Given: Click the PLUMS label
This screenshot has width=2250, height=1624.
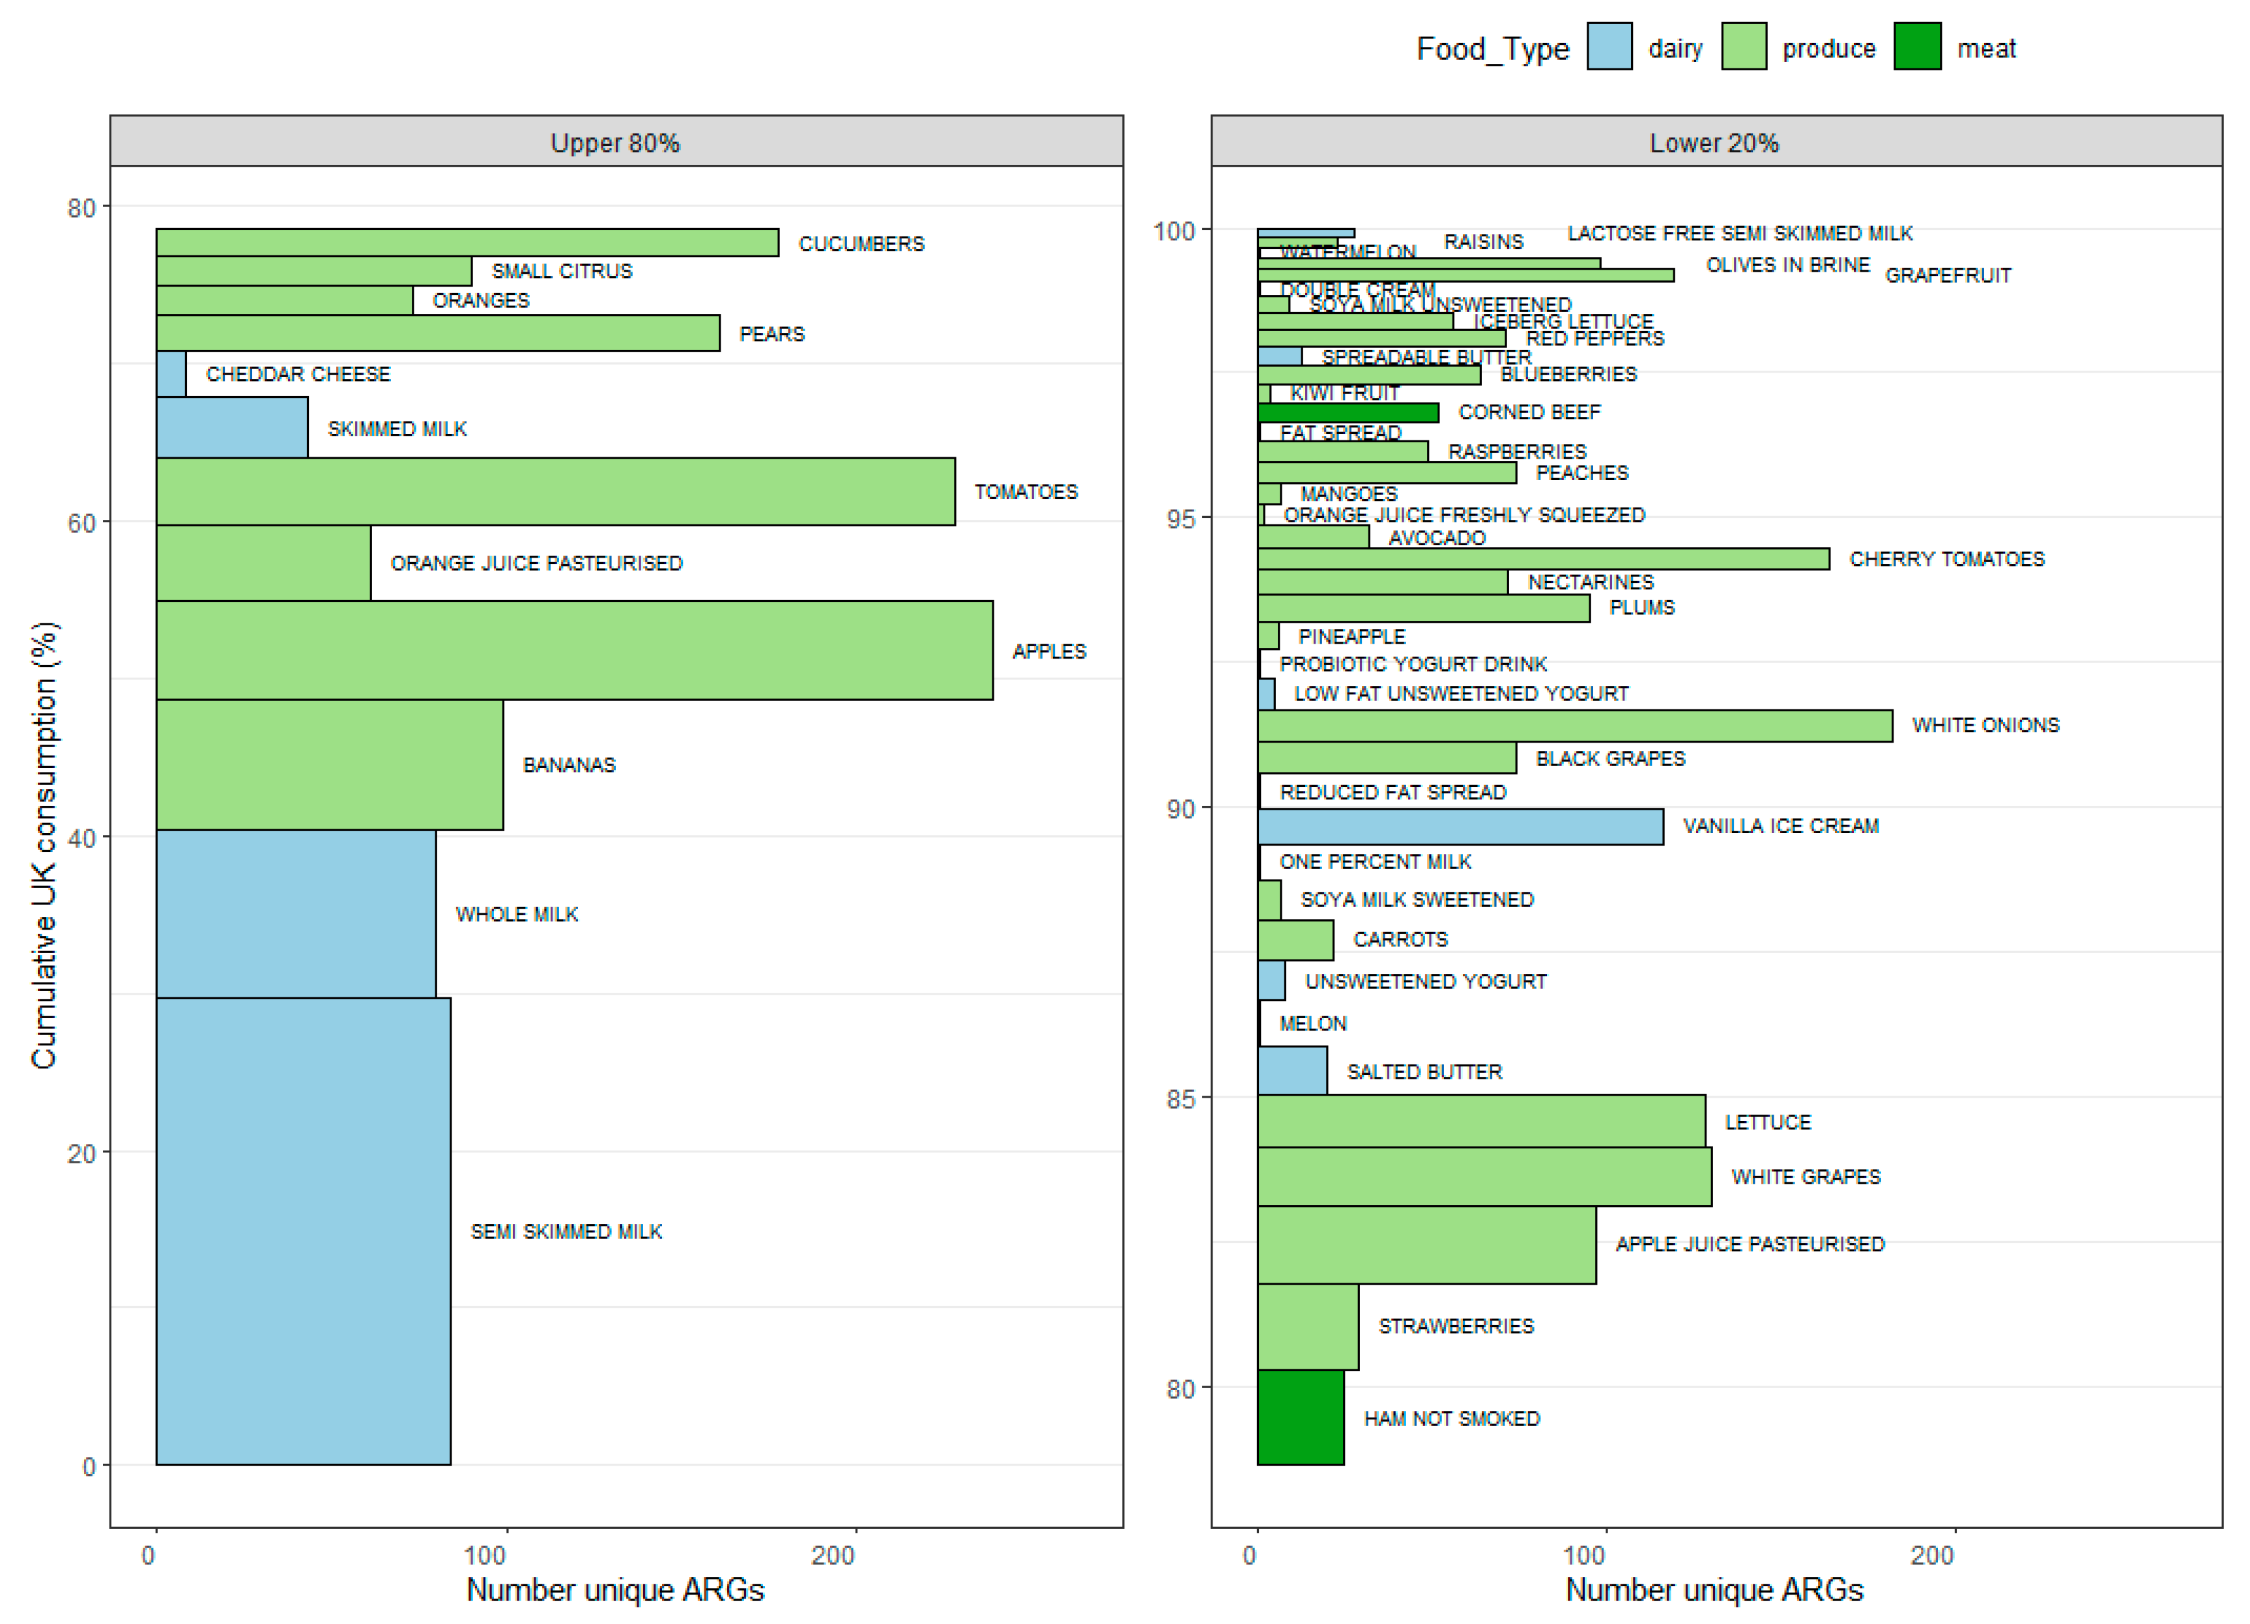Looking at the screenshot, I should pyautogui.click(x=1642, y=607).
